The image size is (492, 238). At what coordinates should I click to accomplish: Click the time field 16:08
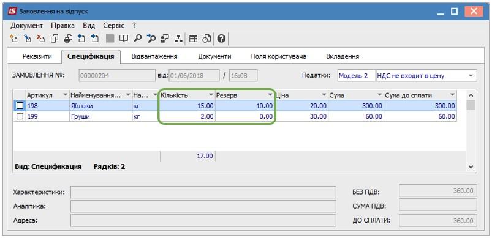tap(243, 75)
